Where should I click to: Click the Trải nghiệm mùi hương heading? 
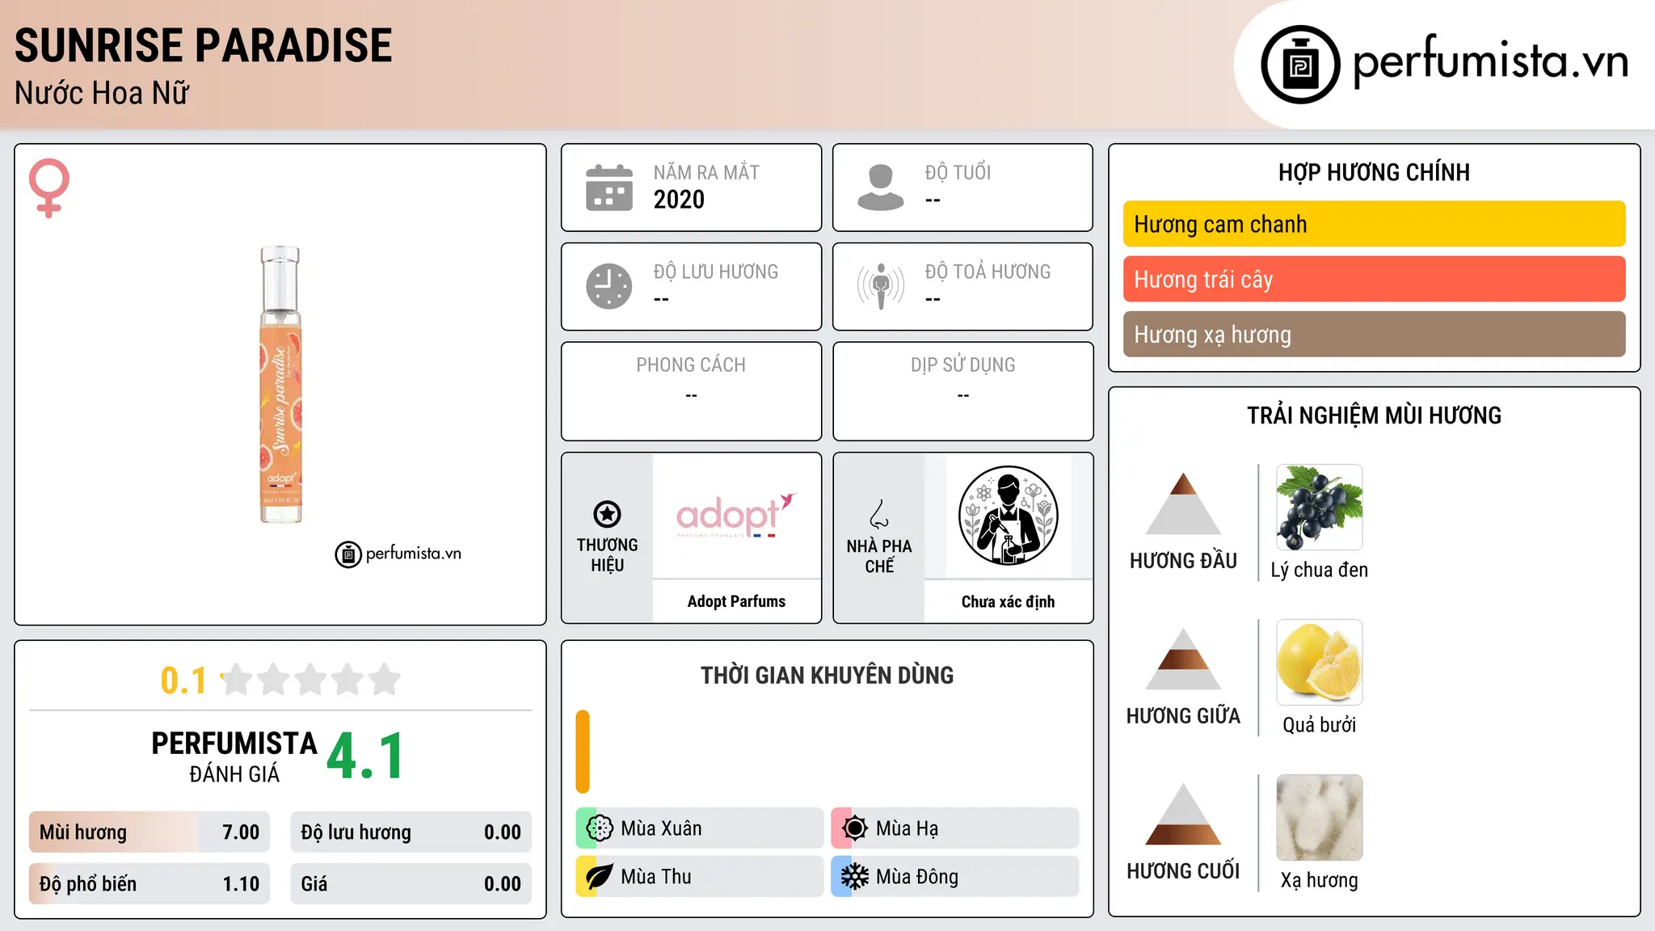(1375, 415)
